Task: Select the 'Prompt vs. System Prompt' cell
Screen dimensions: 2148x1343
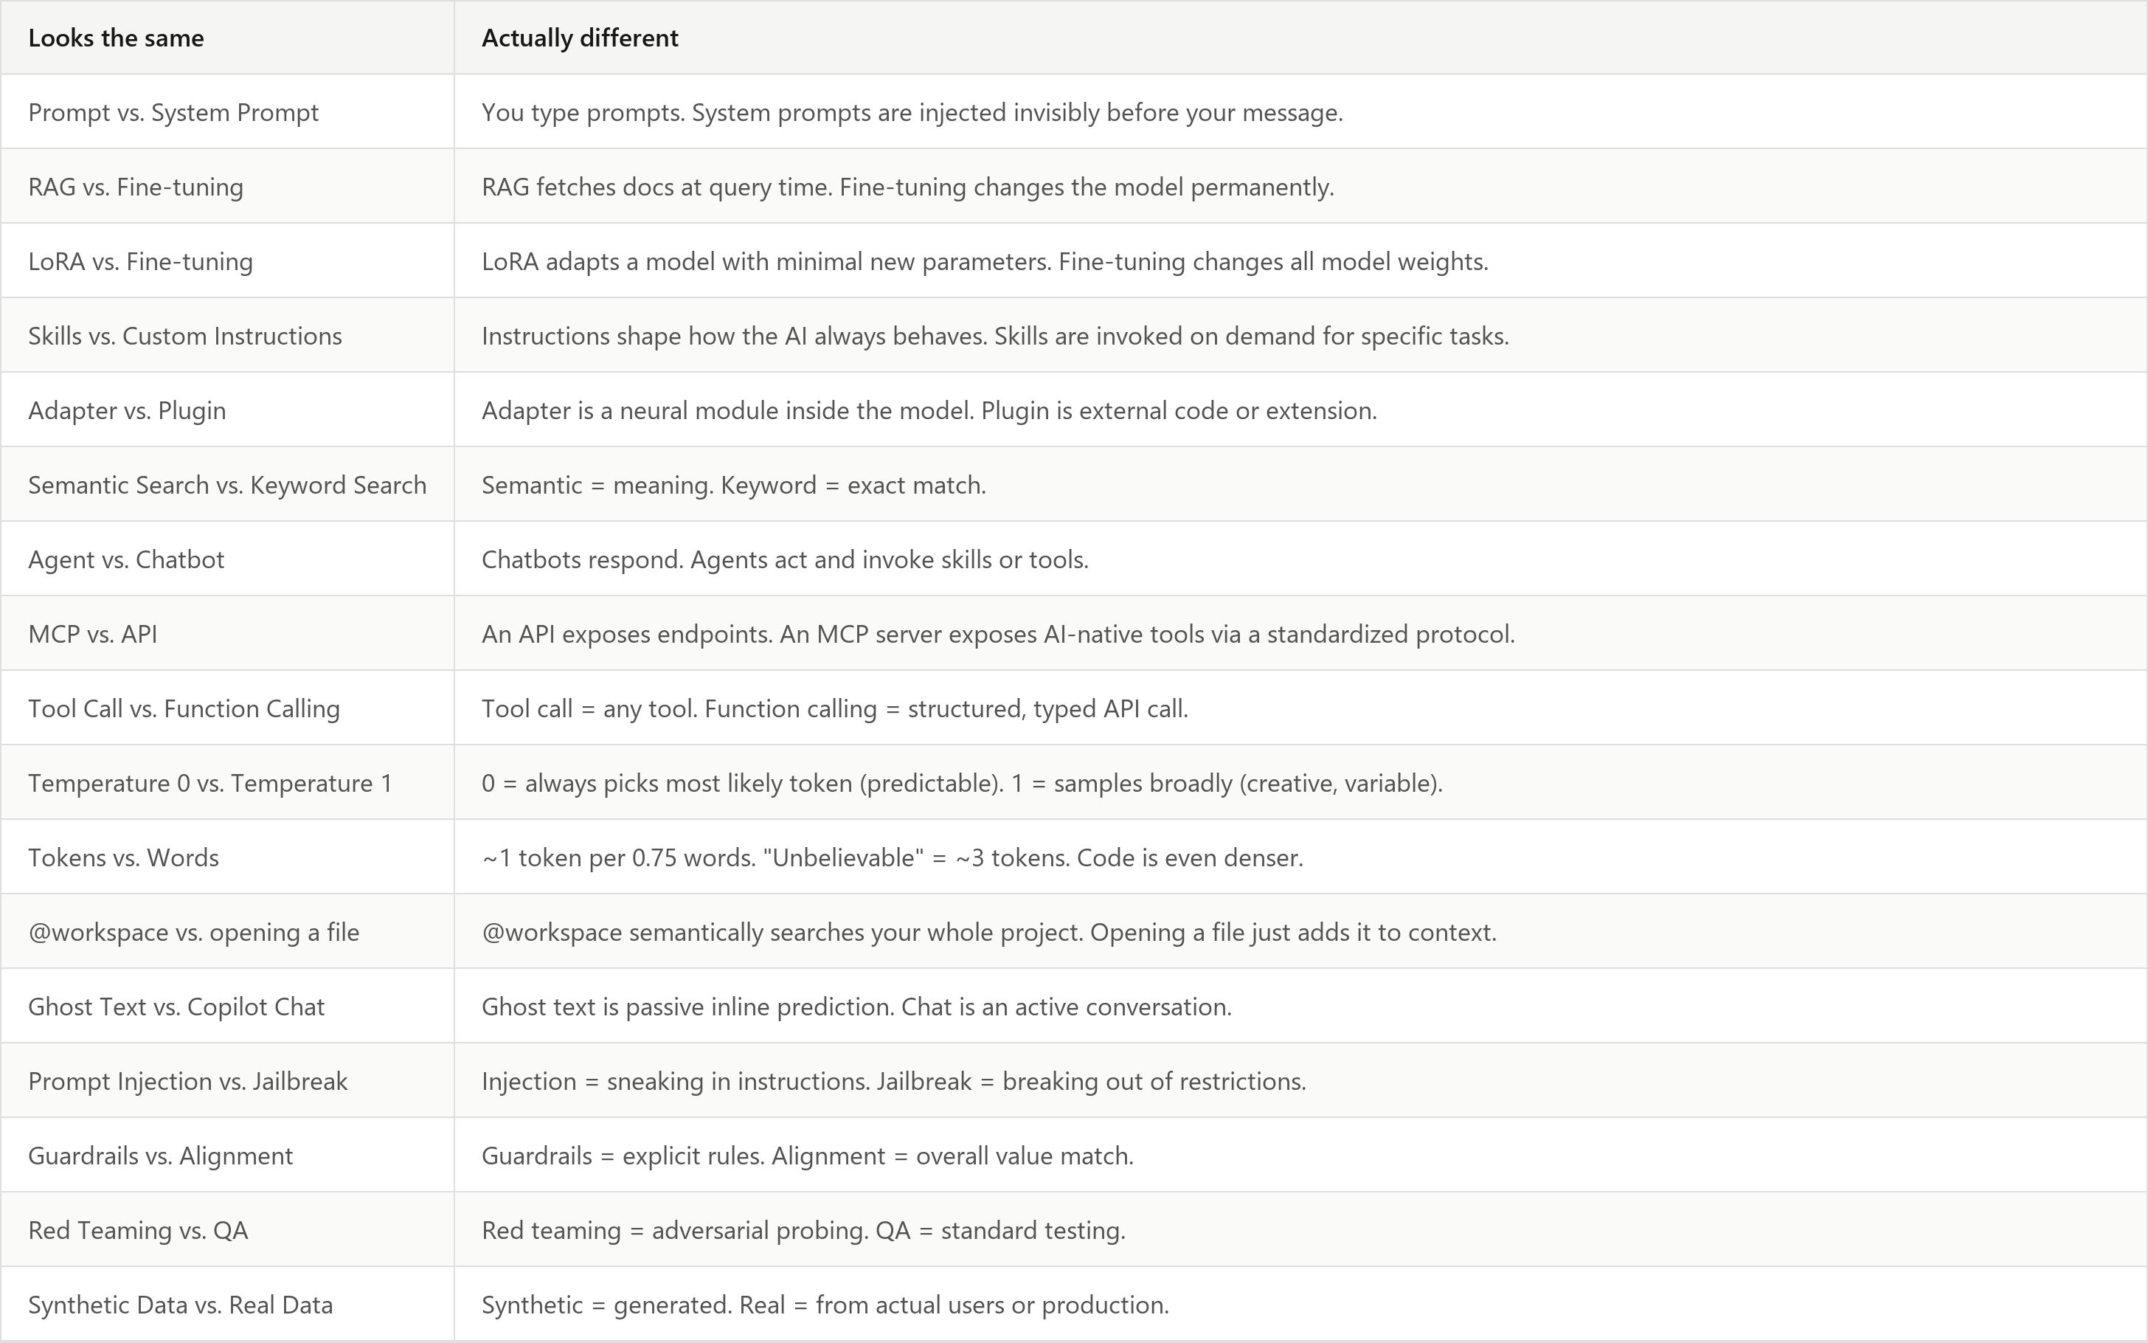Action: tap(227, 112)
